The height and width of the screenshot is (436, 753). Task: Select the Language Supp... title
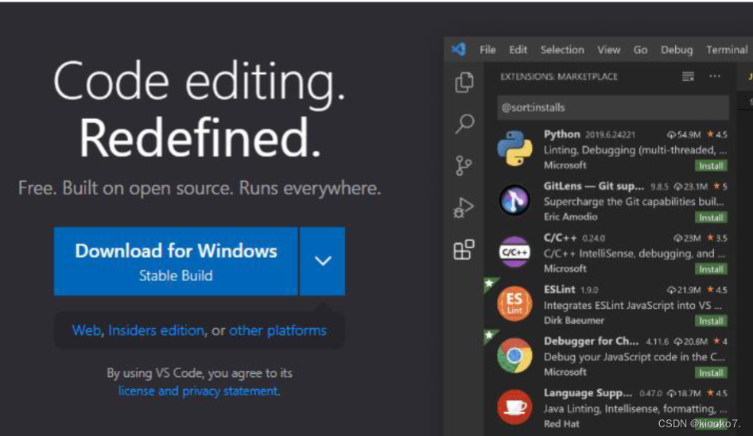pyautogui.click(x=588, y=393)
